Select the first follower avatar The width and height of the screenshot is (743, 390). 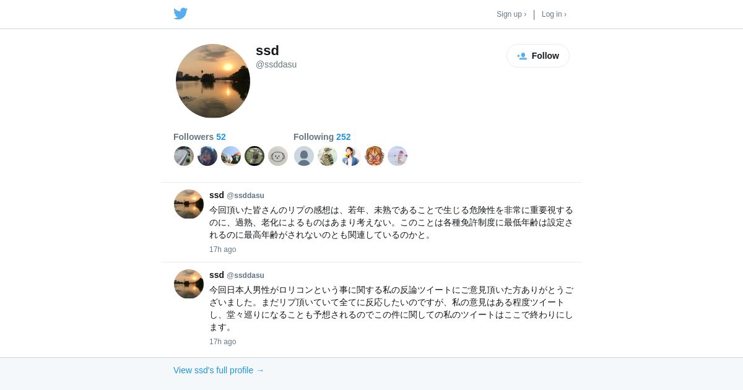pyautogui.click(x=184, y=156)
